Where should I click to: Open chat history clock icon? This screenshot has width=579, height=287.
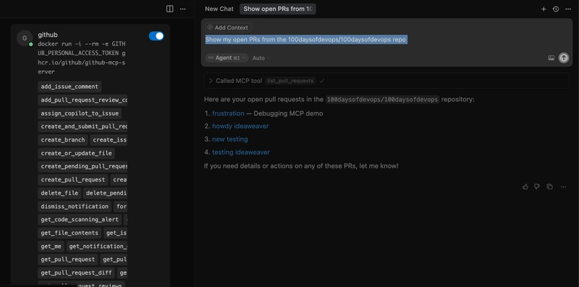(556, 9)
